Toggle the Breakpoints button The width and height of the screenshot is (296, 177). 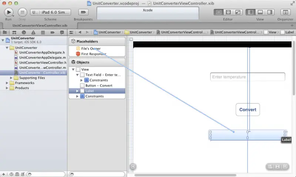(83, 12)
